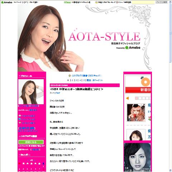Click the このブログの読者 sidebar heading
172x172 pixels.
(29, 136)
